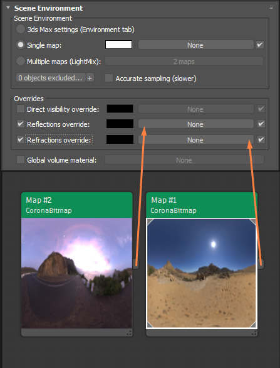Image resolution: width=280 pixels, height=368 pixels.
Task: Click the rollout drag handle grip icon
Action: [x=271, y=8]
